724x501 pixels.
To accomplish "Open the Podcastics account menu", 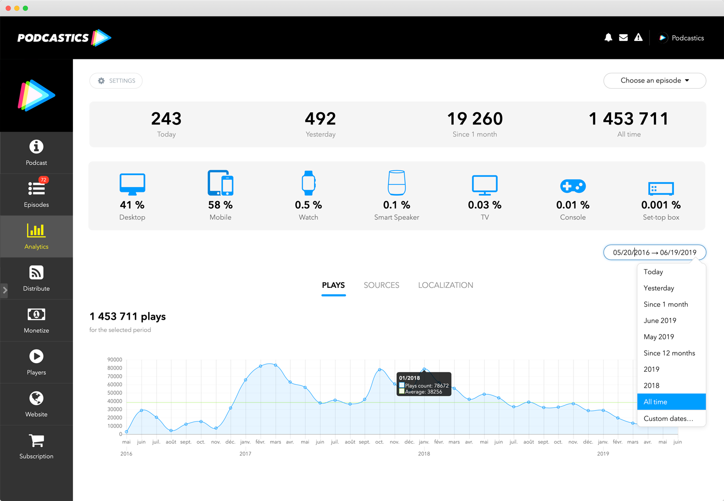I will (x=682, y=38).
